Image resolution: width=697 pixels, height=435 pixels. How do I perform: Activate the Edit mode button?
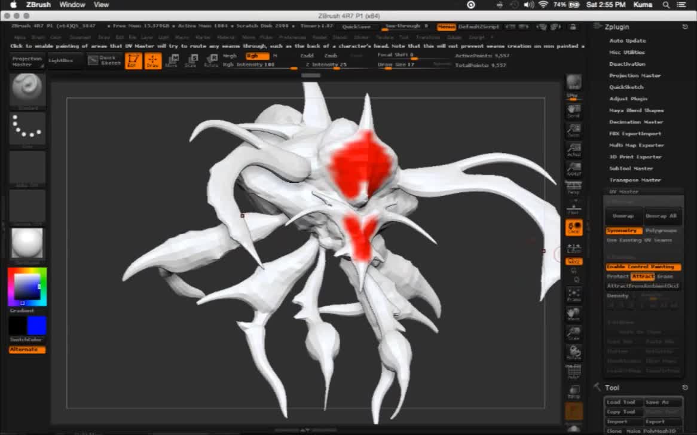pyautogui.click(x=133, y=61)
